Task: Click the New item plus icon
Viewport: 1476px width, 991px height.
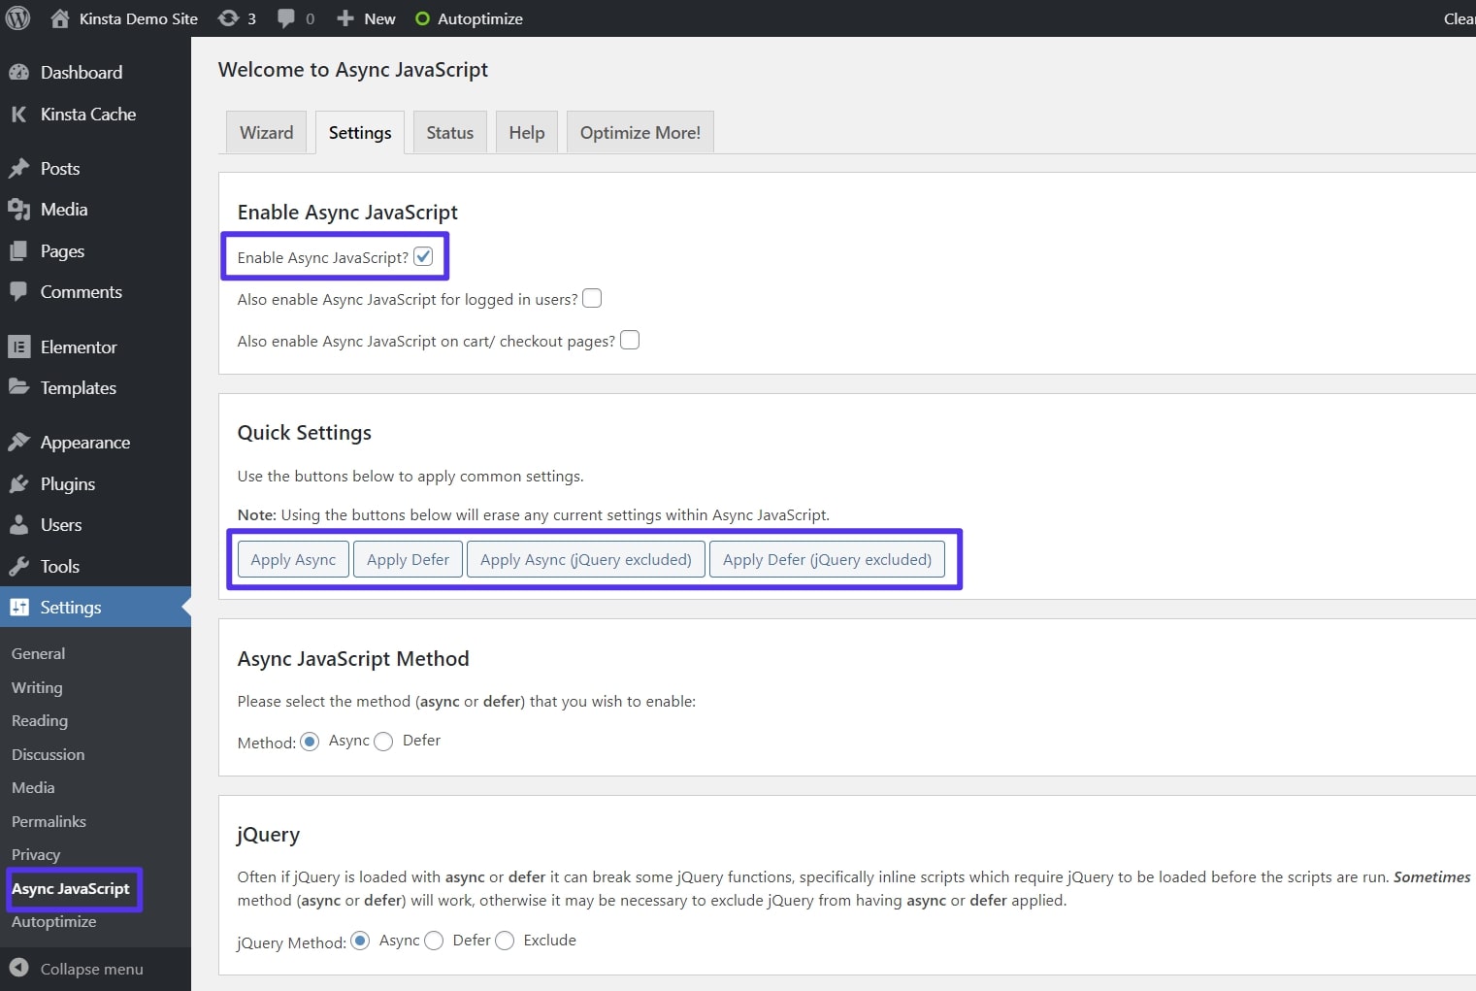Action: (x=344, y=17)
